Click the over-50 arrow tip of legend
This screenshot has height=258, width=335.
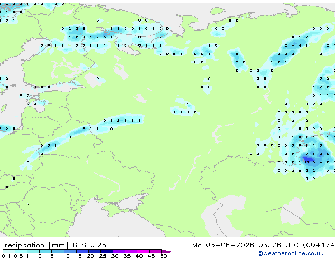click(168, 251)
